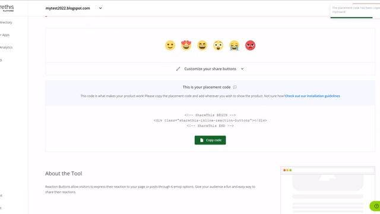This screenshot has height=214, width=380.
Task: Open the installation guidelines link
Action: tap(312, 96)
